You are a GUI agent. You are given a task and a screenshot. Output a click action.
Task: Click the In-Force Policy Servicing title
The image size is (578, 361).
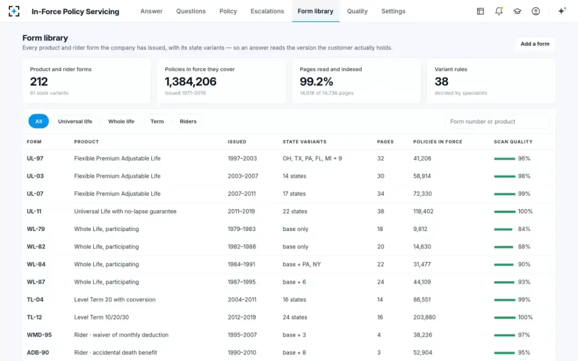[75, 12]
